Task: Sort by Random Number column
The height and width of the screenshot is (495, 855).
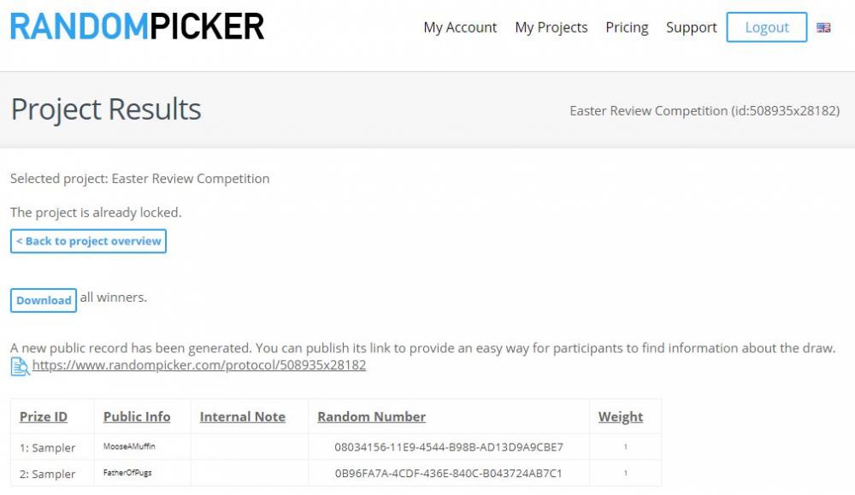Action: (371, 416)
